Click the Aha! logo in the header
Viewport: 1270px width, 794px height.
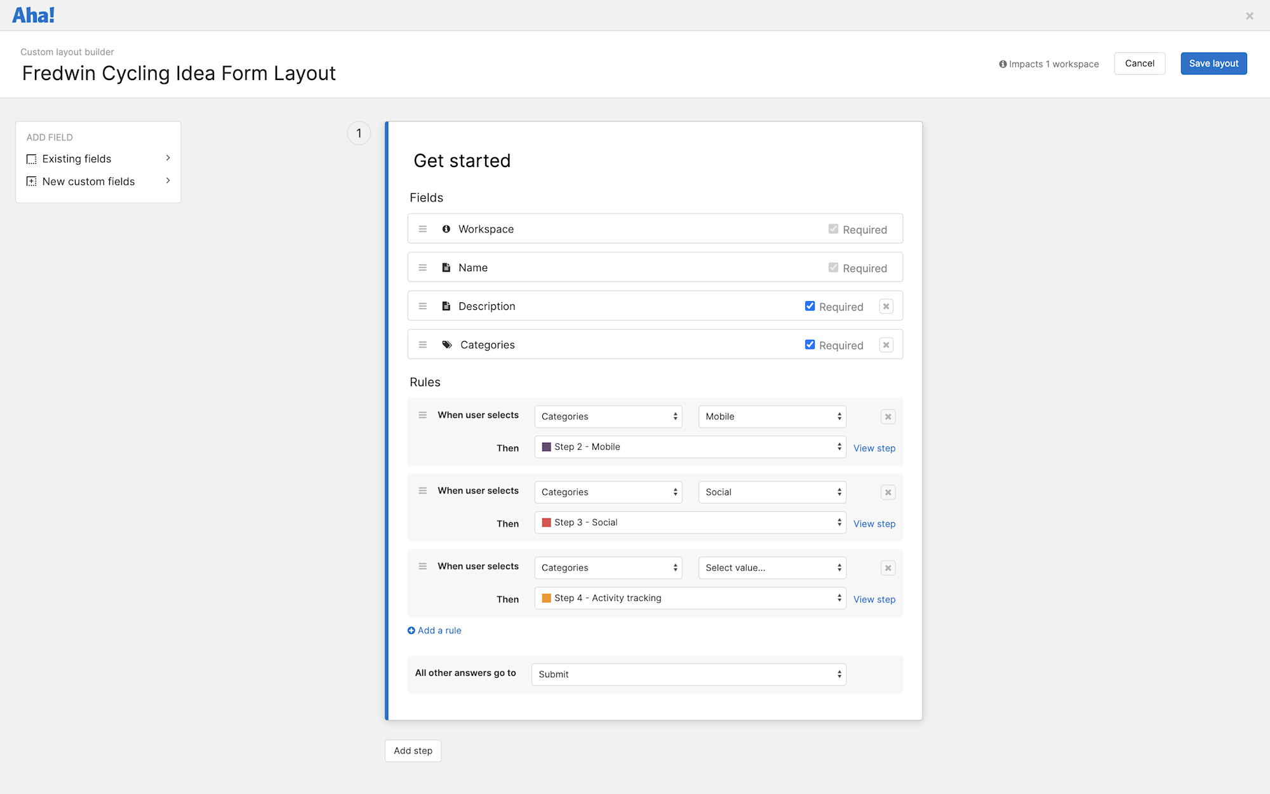click(x=33, y=13)
